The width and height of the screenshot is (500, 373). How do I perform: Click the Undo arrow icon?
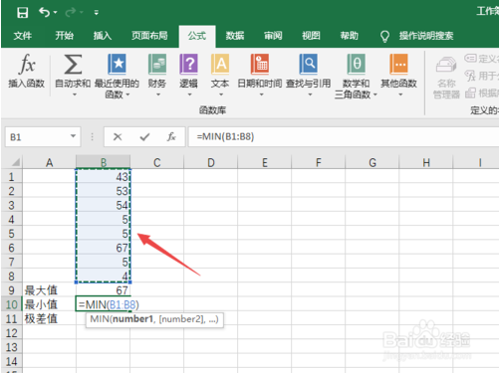(x=44, y=12)
